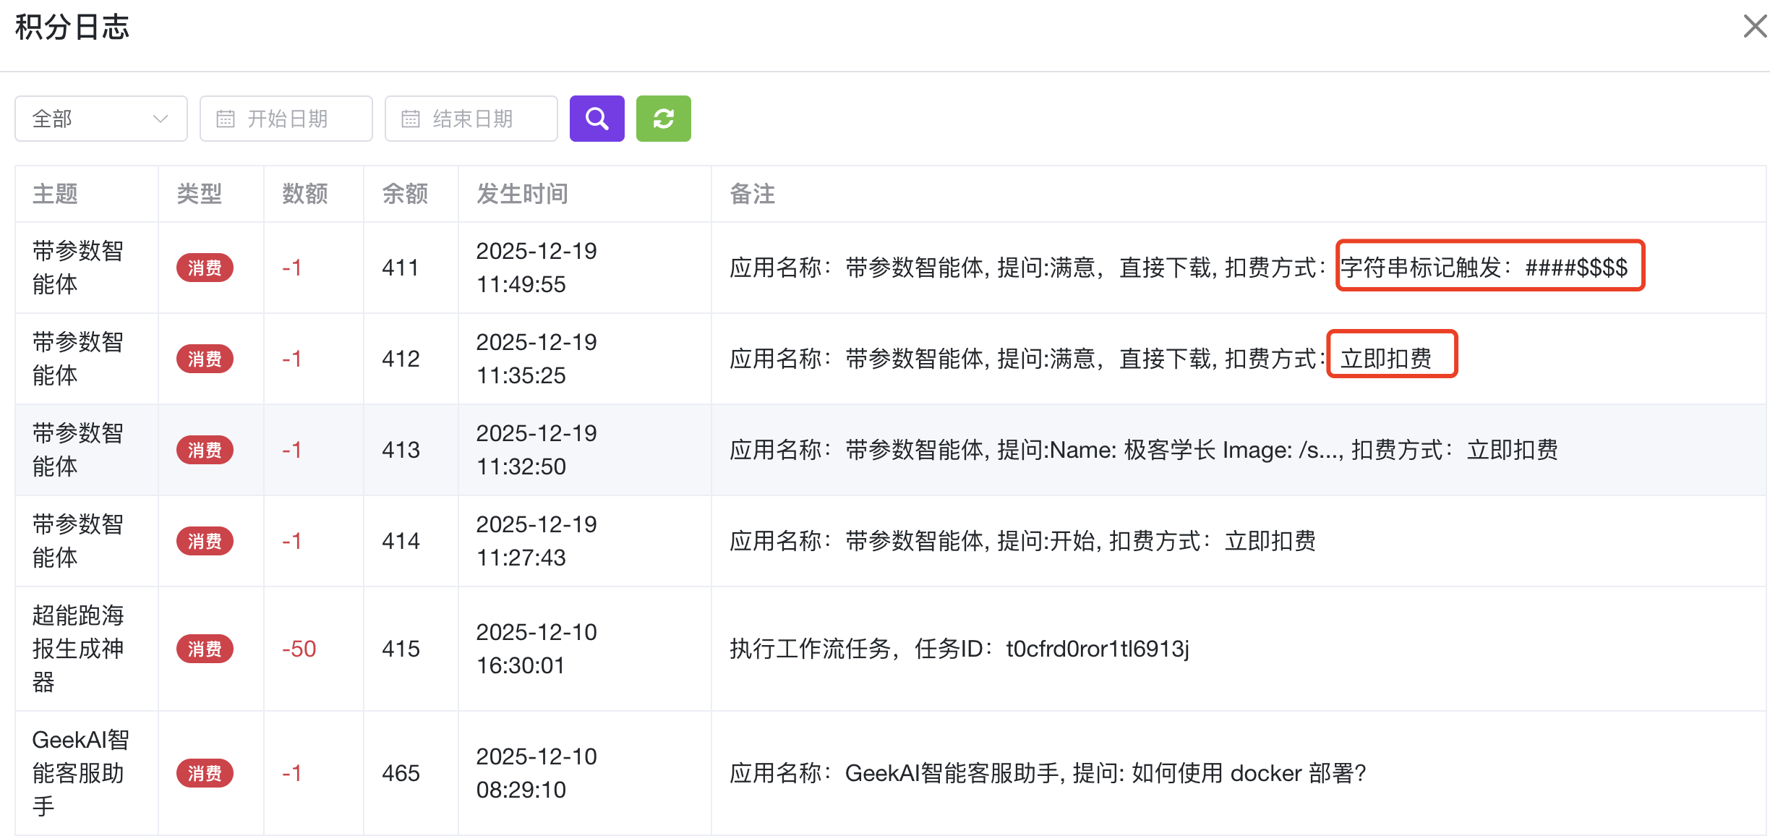Viewport: 1770px width, 836px height.
Task: Click the 开始日期 date input
Action: (x=288, y=119)
